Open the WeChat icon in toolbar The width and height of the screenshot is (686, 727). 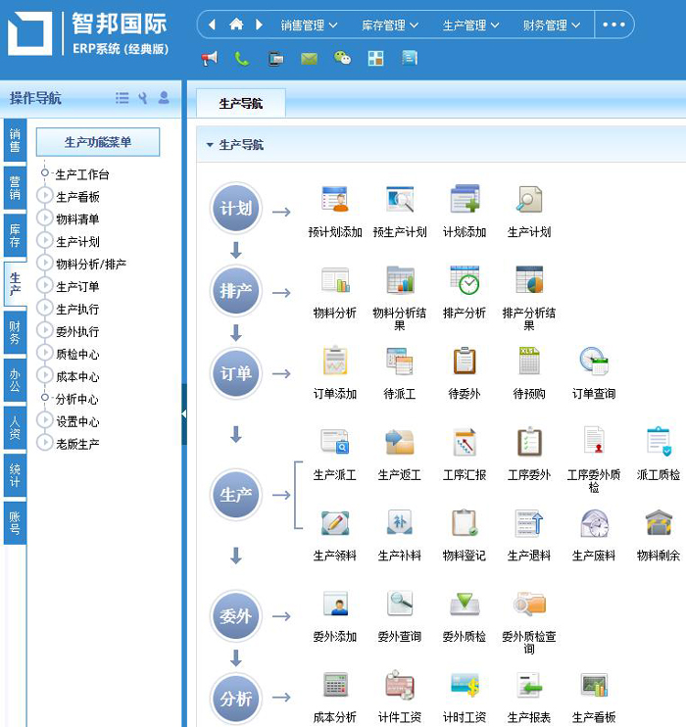click(x=342, y=59)
